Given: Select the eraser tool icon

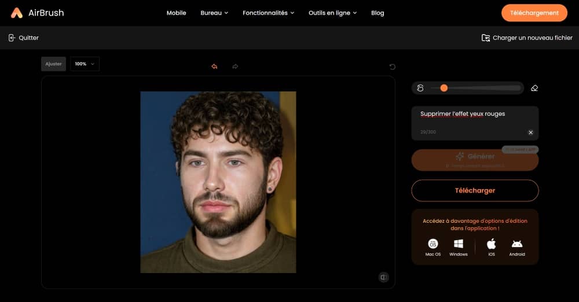Looking at the screenshot, I should tap(534, 88).
